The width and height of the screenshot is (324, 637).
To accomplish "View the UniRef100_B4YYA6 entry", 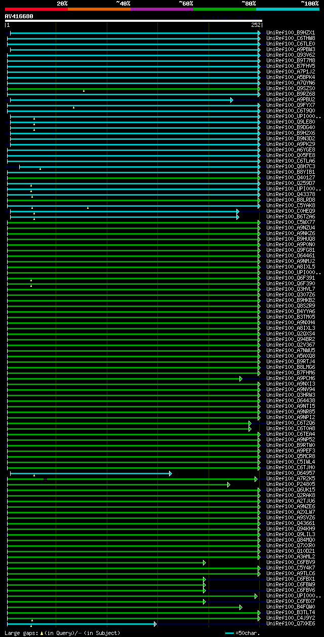I will coord(291,312).
